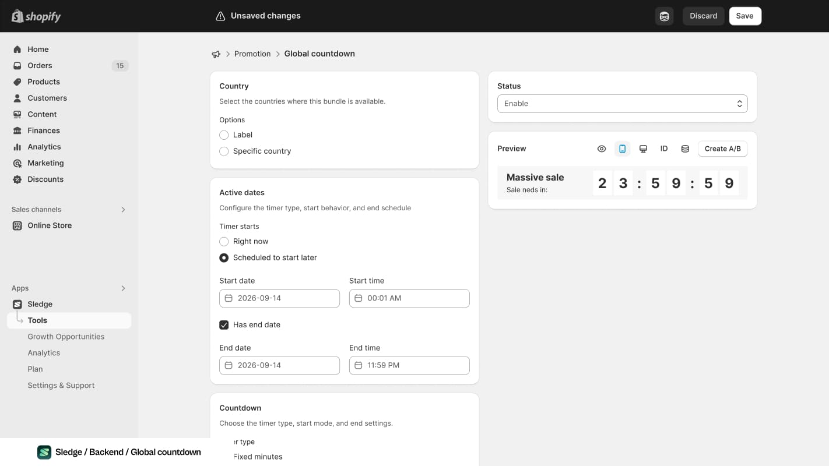Expand the Apps section chevron
Screen dimensions: 829x466
pos(123,288)
